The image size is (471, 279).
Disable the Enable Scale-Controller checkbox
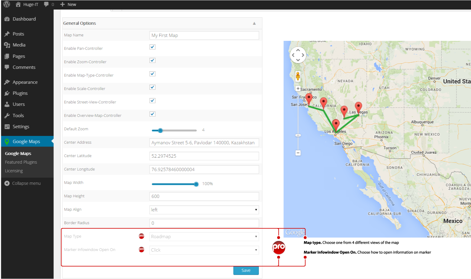coord(153,87)
